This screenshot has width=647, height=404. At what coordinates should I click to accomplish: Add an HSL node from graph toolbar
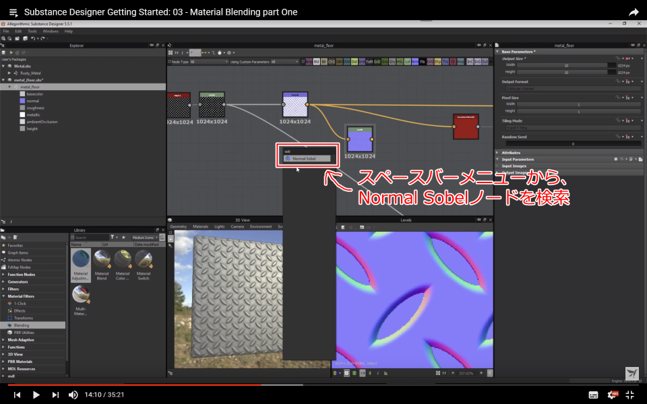pyautogui.click(x=400, y=61)
